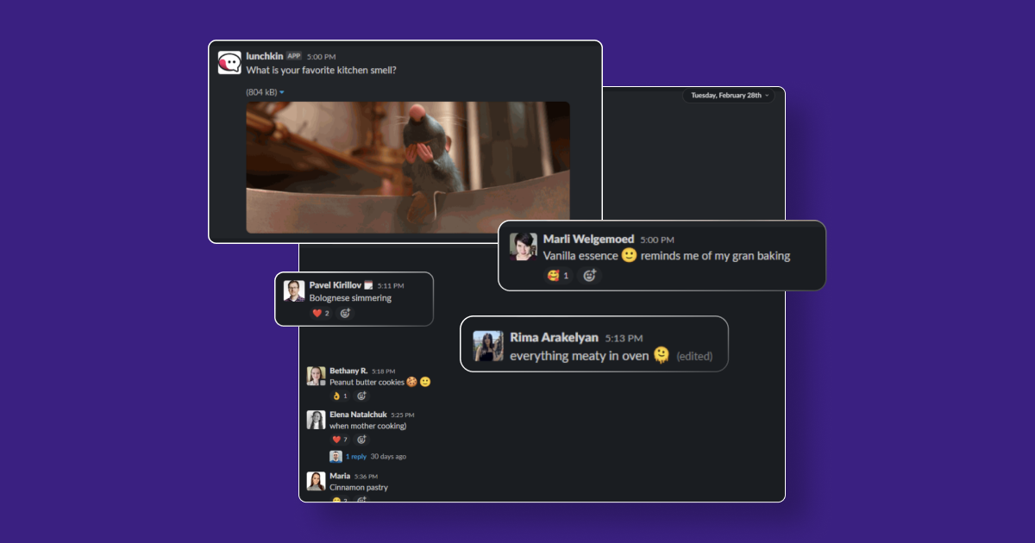The image size is (1035, 543).
Task: Add reaction to Pavel Kirillov's message
Action: [345, 314]
